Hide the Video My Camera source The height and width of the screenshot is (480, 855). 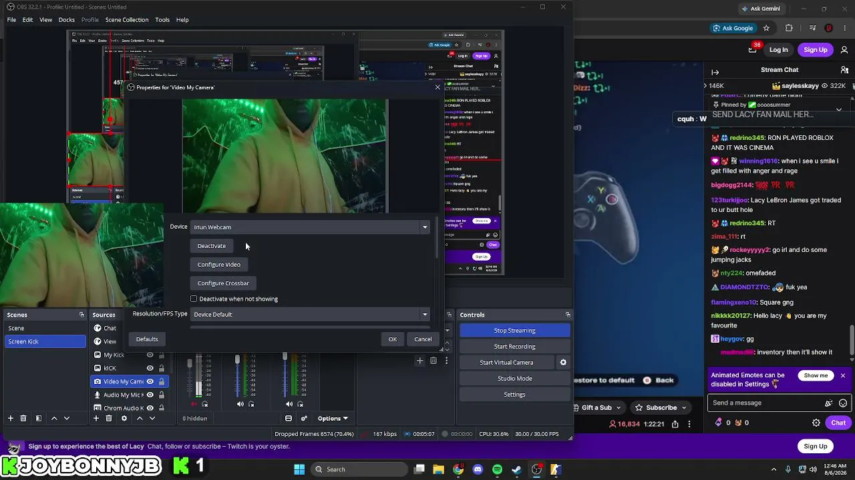pyautogui.click(x=150, y=381)
